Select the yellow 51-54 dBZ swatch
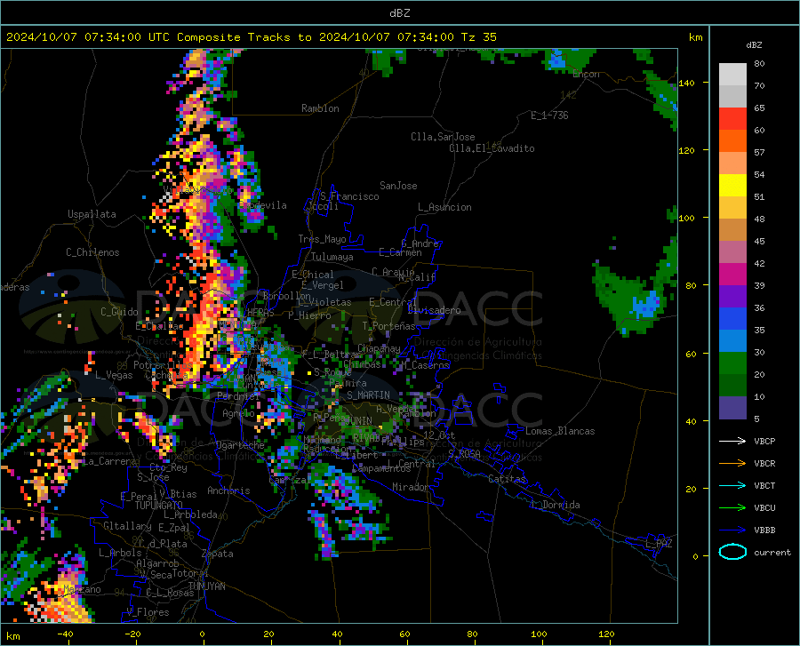 click(x=732, y=186)
